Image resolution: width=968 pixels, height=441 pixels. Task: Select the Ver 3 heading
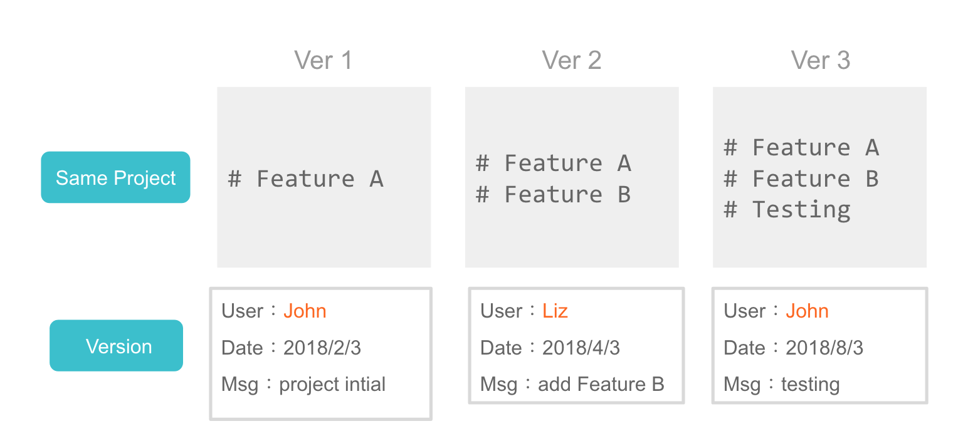(x=820, y=61)
